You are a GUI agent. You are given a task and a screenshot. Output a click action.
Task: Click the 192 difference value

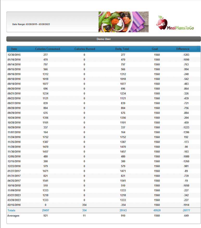[186, 137]
